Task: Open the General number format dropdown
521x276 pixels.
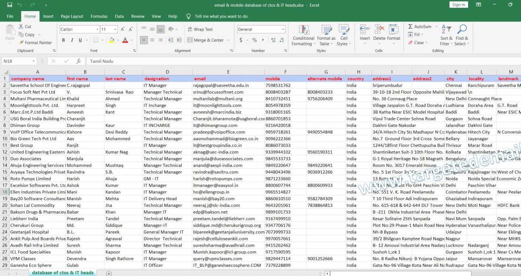Action: pyautogui.click(x=283, y=29)
